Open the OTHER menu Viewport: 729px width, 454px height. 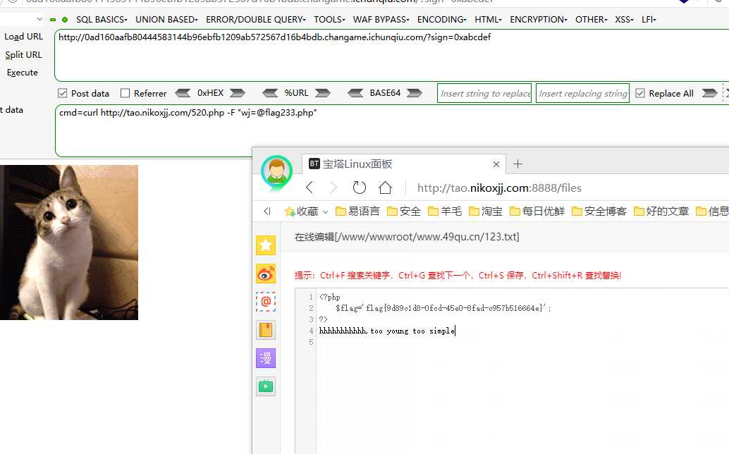click(592, 20)
